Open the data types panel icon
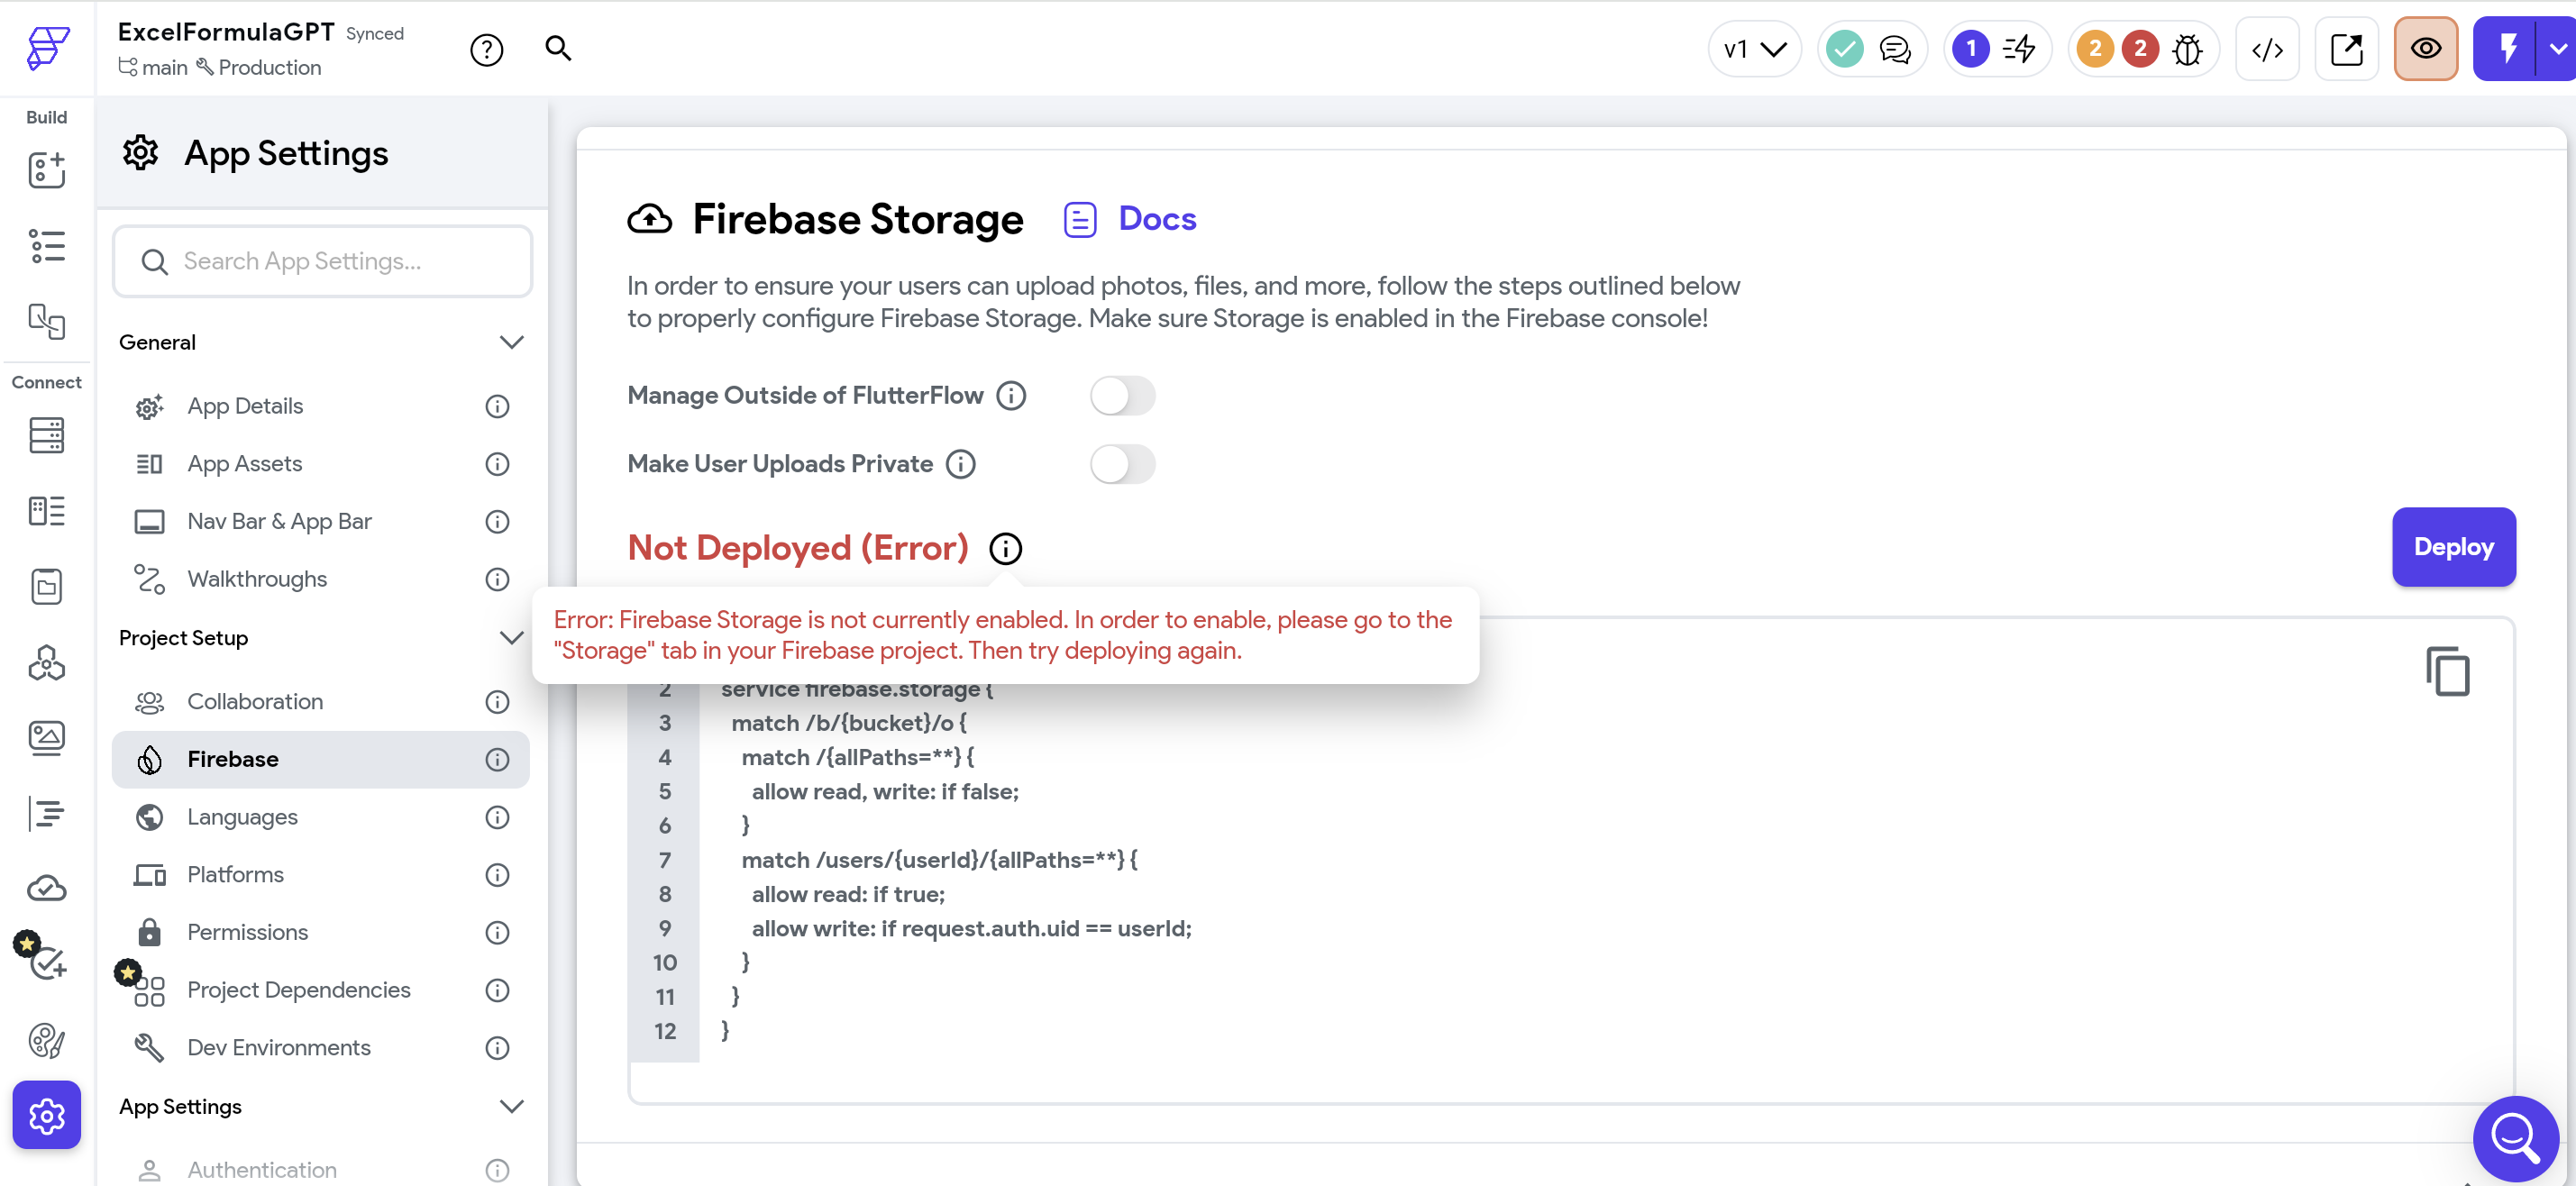 coord(47,511)
